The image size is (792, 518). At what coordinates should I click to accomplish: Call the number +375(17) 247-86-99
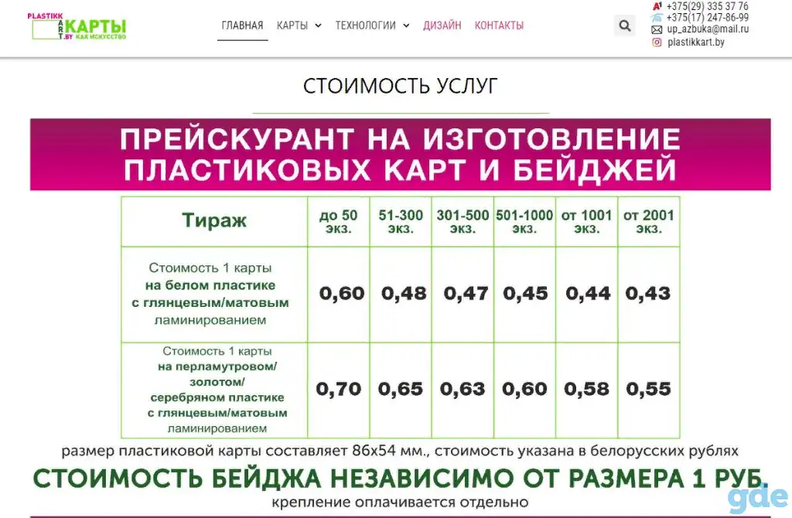707,18
